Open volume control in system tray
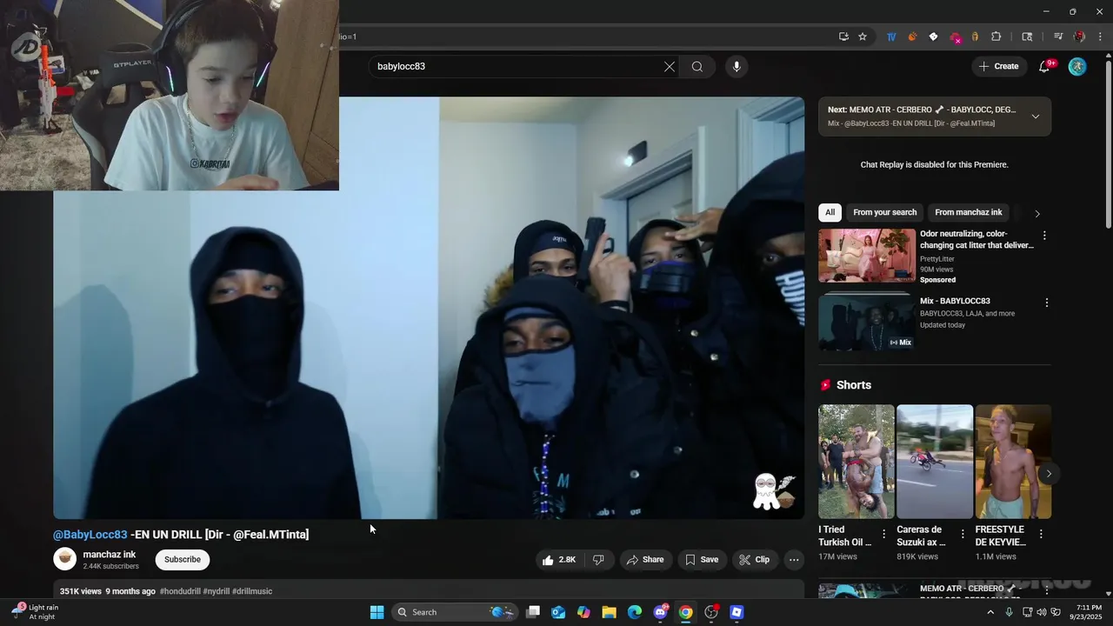Image resolution: width=1113 pixels, height=626 pixels. point(1042,612)
